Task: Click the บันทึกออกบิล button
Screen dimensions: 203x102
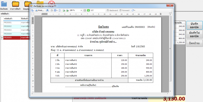Action: coord(194,25)
